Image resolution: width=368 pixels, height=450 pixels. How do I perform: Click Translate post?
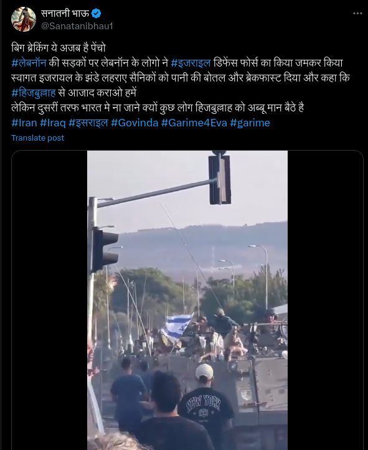point(37,138)
